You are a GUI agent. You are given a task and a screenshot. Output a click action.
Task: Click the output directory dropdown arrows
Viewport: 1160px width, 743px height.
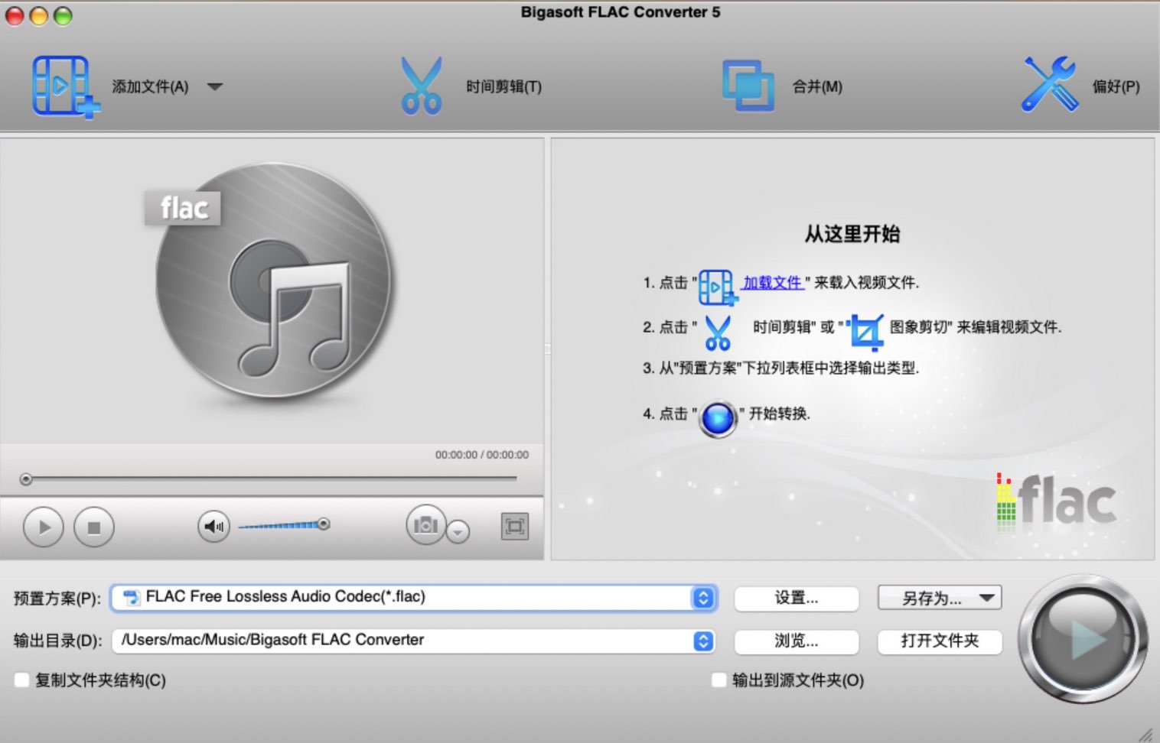pyautogui.click(x=703, y=641)
